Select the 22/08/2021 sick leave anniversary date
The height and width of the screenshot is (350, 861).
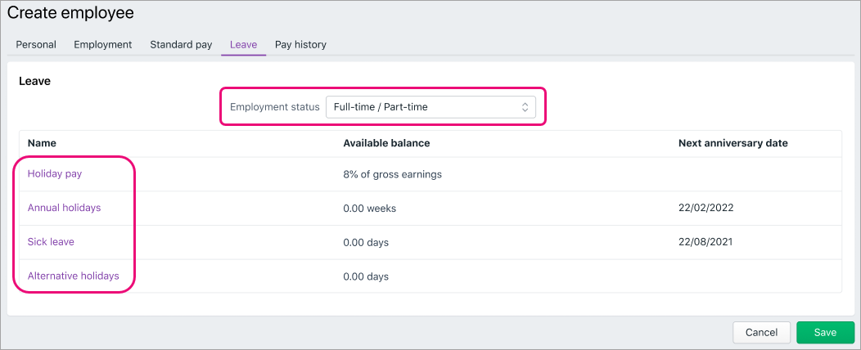(705, 241)
